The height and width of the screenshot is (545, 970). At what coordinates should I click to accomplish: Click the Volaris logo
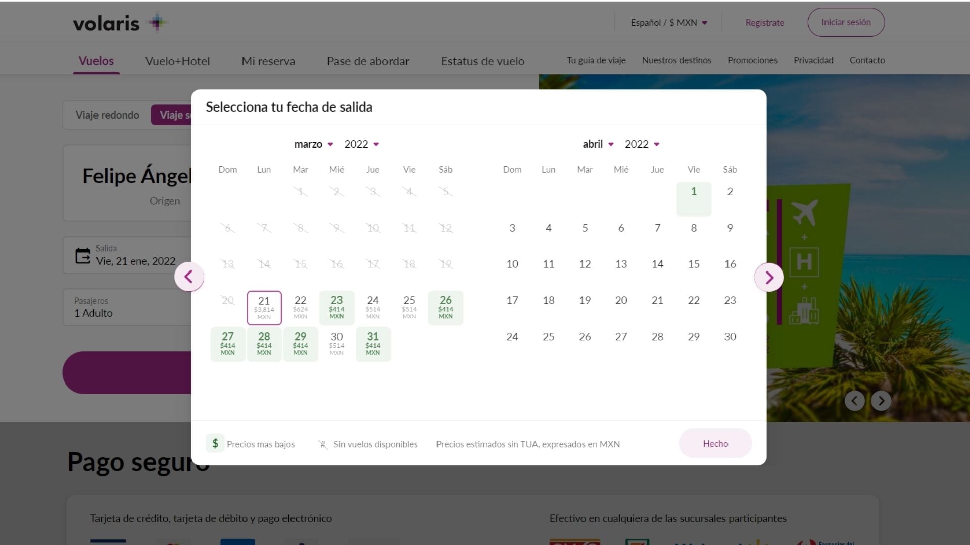click(x=119, y=23)
